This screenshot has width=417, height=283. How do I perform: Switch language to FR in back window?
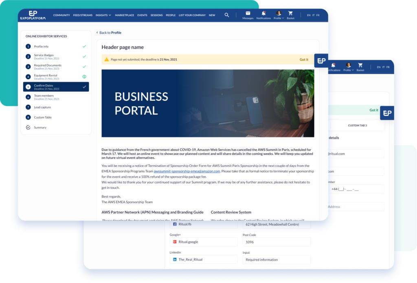pos(388,67)
